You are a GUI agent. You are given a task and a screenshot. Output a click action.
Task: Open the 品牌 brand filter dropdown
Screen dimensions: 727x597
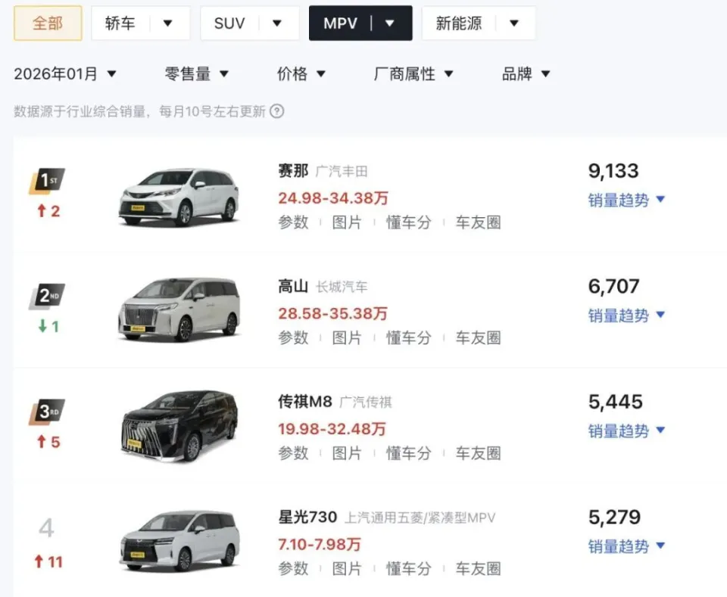tap(526, 73)
